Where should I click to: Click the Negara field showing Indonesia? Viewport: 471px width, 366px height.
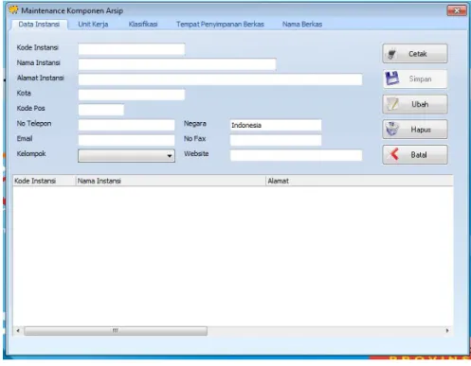coord(276,125)
